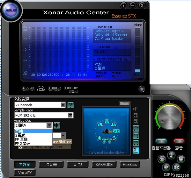This screenshot has width=191, height=178.
Task: Click the Dolby Digital Live logo
Action: pyautogui.click(x=28, y=89)
